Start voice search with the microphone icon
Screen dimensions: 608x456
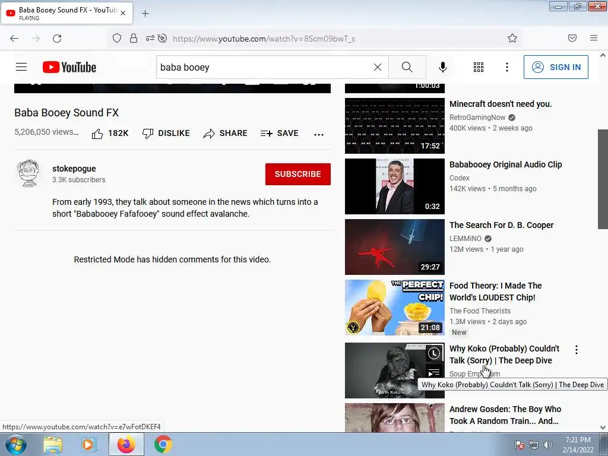point(442,67)
